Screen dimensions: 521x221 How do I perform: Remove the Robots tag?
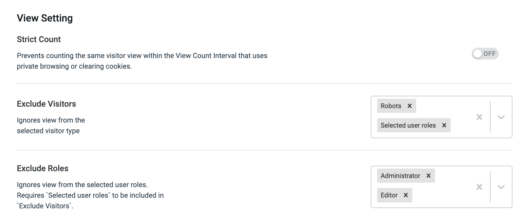[x=409, y=106]
